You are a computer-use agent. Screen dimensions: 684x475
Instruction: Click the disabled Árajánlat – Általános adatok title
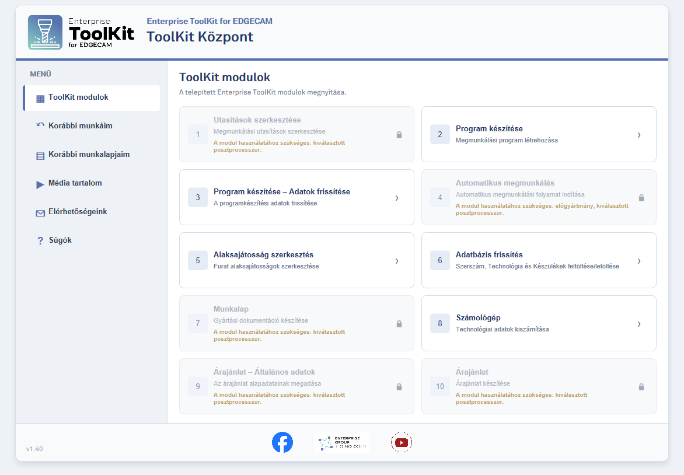click(x=264, y=372)
